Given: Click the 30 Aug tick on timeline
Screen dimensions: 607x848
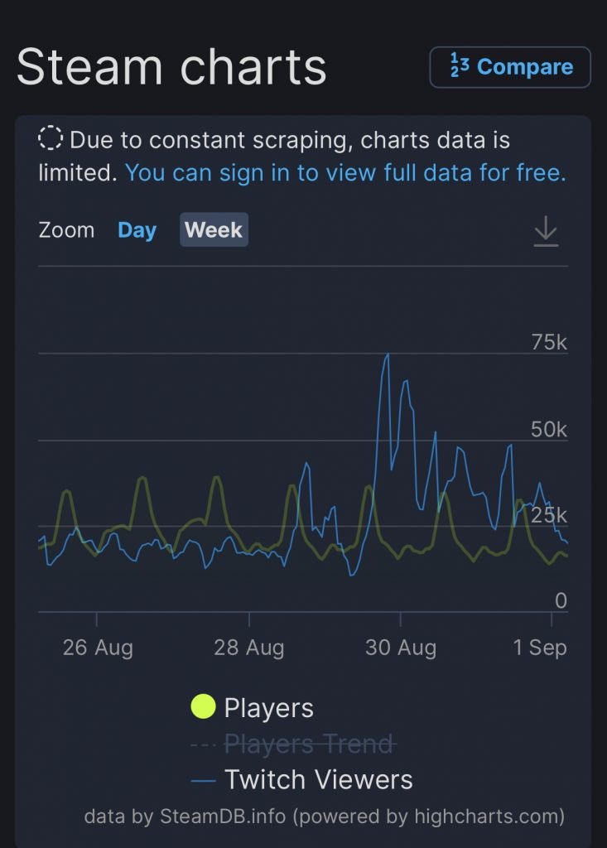Looking at the screenshot, I should [x=401, y=619].
